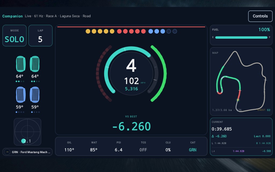
Task: Select the L4 lap history row
Action: pos(241,151)
